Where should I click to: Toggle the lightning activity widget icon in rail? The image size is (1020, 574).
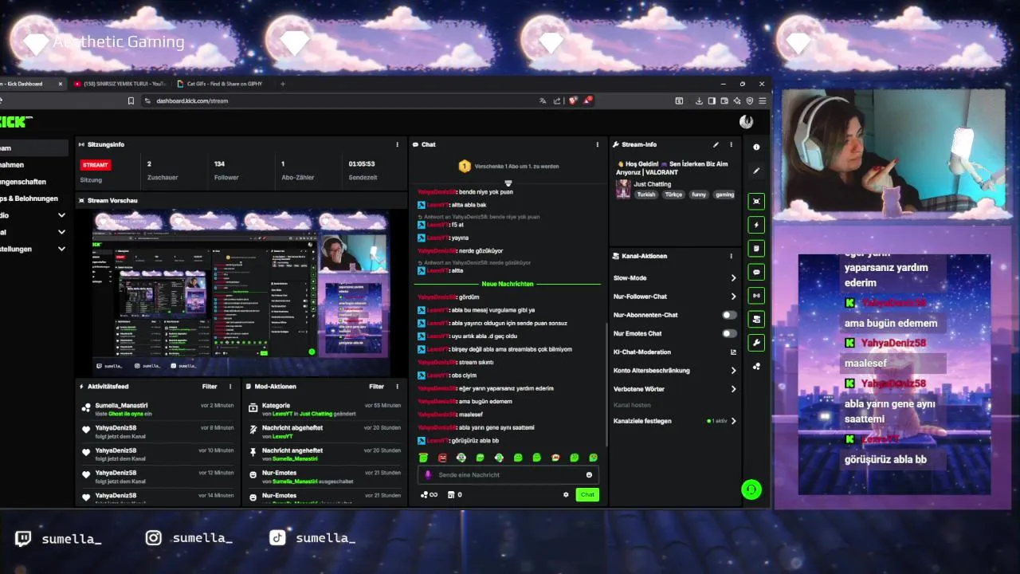pyautogui.click(x=756, y=225)
